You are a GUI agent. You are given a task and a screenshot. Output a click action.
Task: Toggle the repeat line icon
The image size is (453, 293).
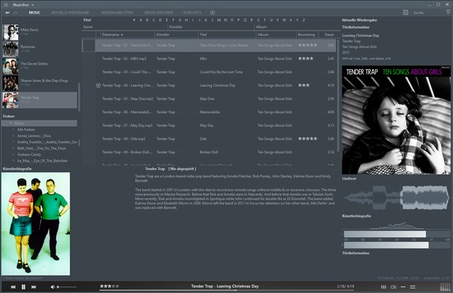pos(403,287)
